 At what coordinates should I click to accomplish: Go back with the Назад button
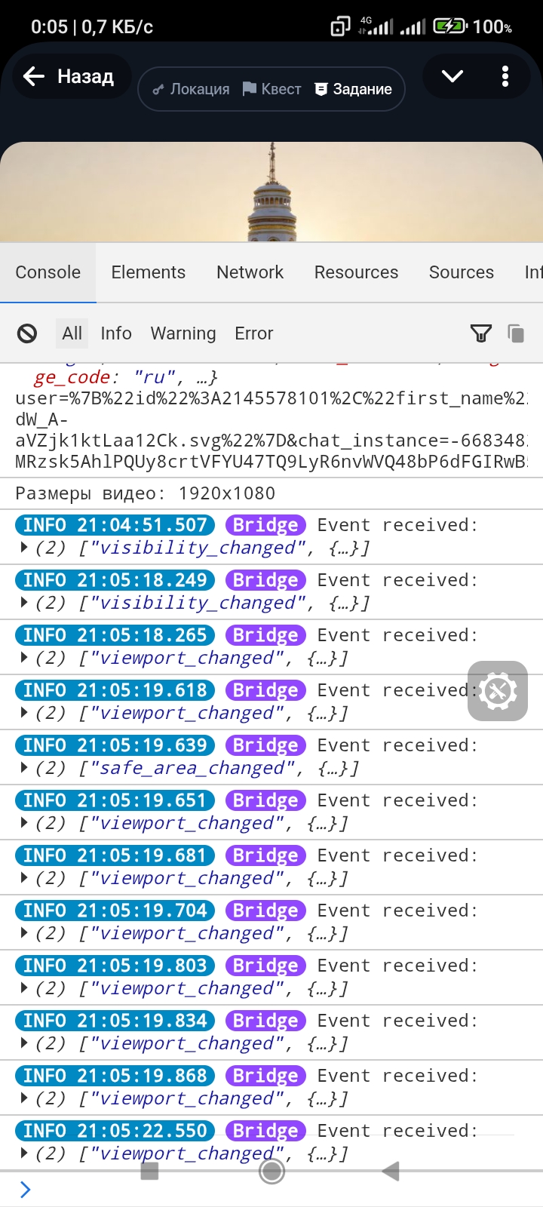[71, 76]
